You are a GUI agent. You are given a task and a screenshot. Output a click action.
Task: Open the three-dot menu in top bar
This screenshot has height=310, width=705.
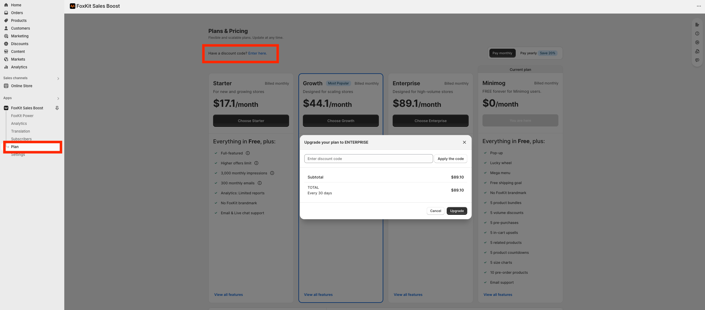[699, 6]
